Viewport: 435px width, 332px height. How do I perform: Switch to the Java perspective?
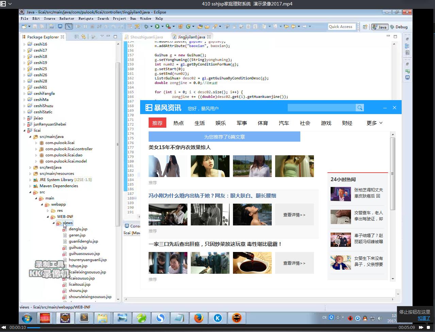coord(380,27)
